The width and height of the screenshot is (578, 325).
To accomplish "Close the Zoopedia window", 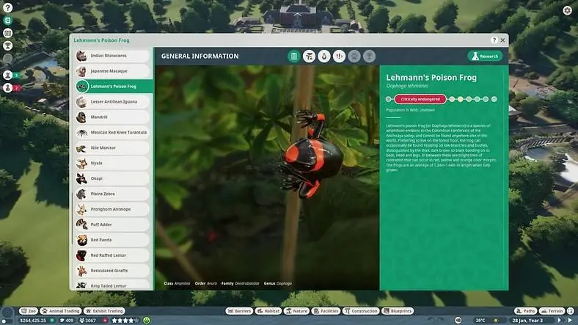I will click(x=502, y=40).
